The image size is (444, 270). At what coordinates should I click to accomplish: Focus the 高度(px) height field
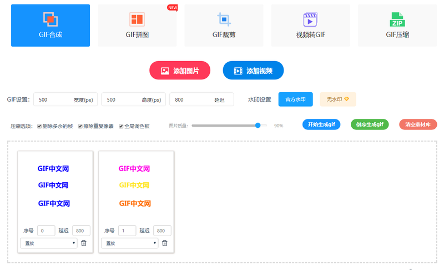point(134,99)
